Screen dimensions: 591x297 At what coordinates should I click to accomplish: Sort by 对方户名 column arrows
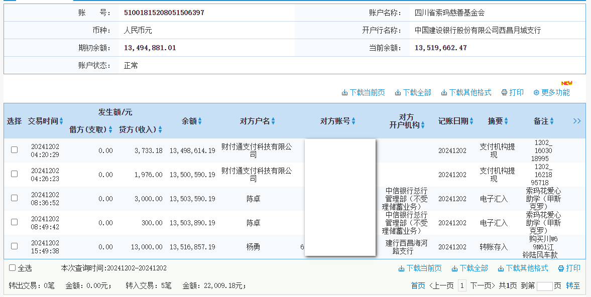tap(273, 121)
